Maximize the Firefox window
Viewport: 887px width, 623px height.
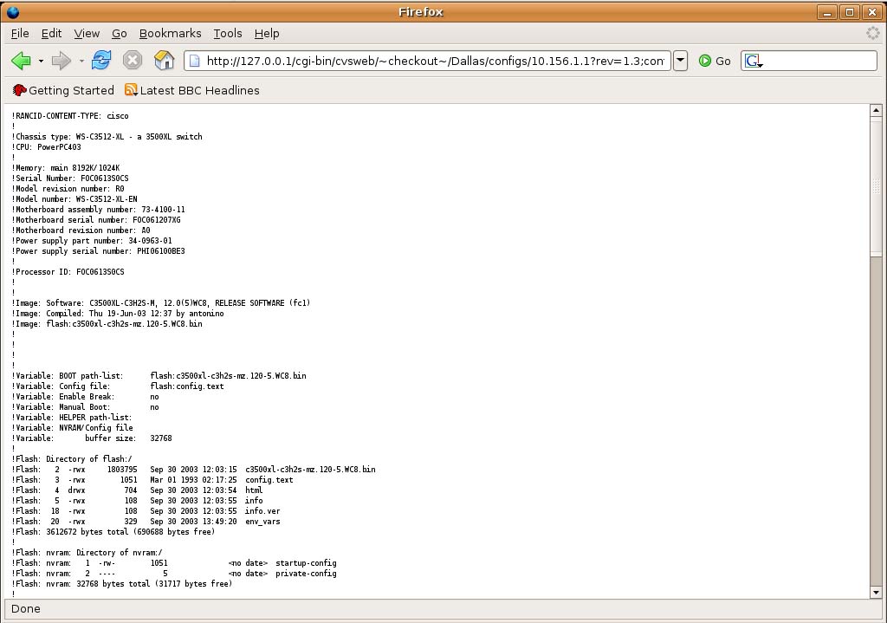coord(850,12)
